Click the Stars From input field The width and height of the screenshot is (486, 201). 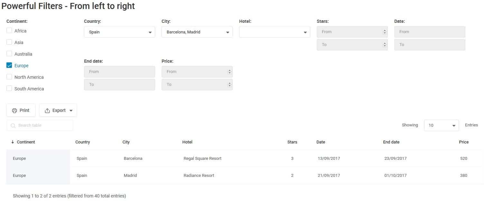(352, 32)
